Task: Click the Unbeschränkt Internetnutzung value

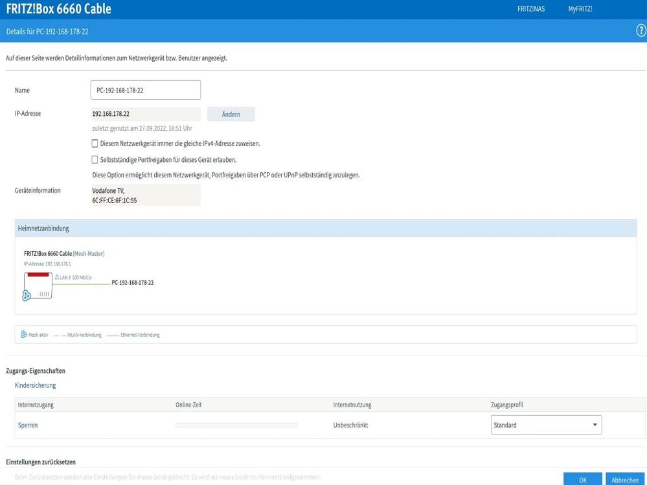Action: pos(351,425)
